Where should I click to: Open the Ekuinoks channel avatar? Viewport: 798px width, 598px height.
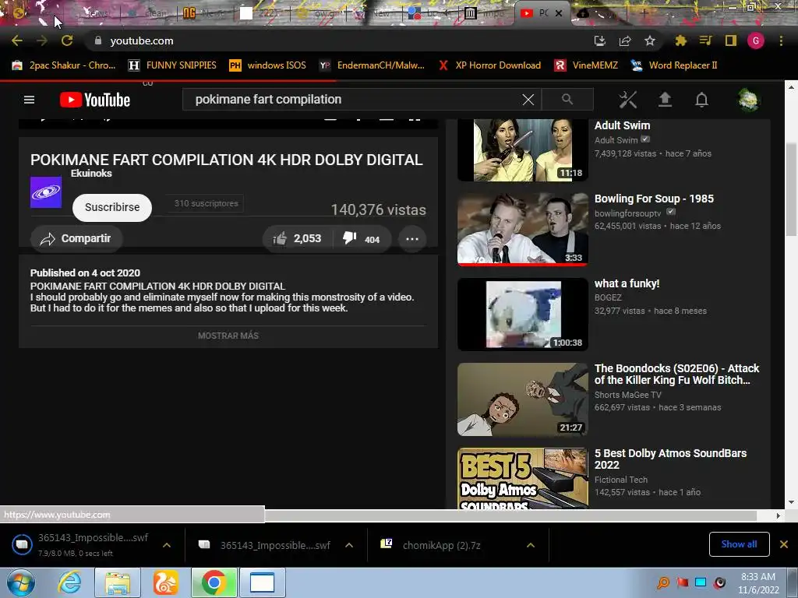click(46, 192)
